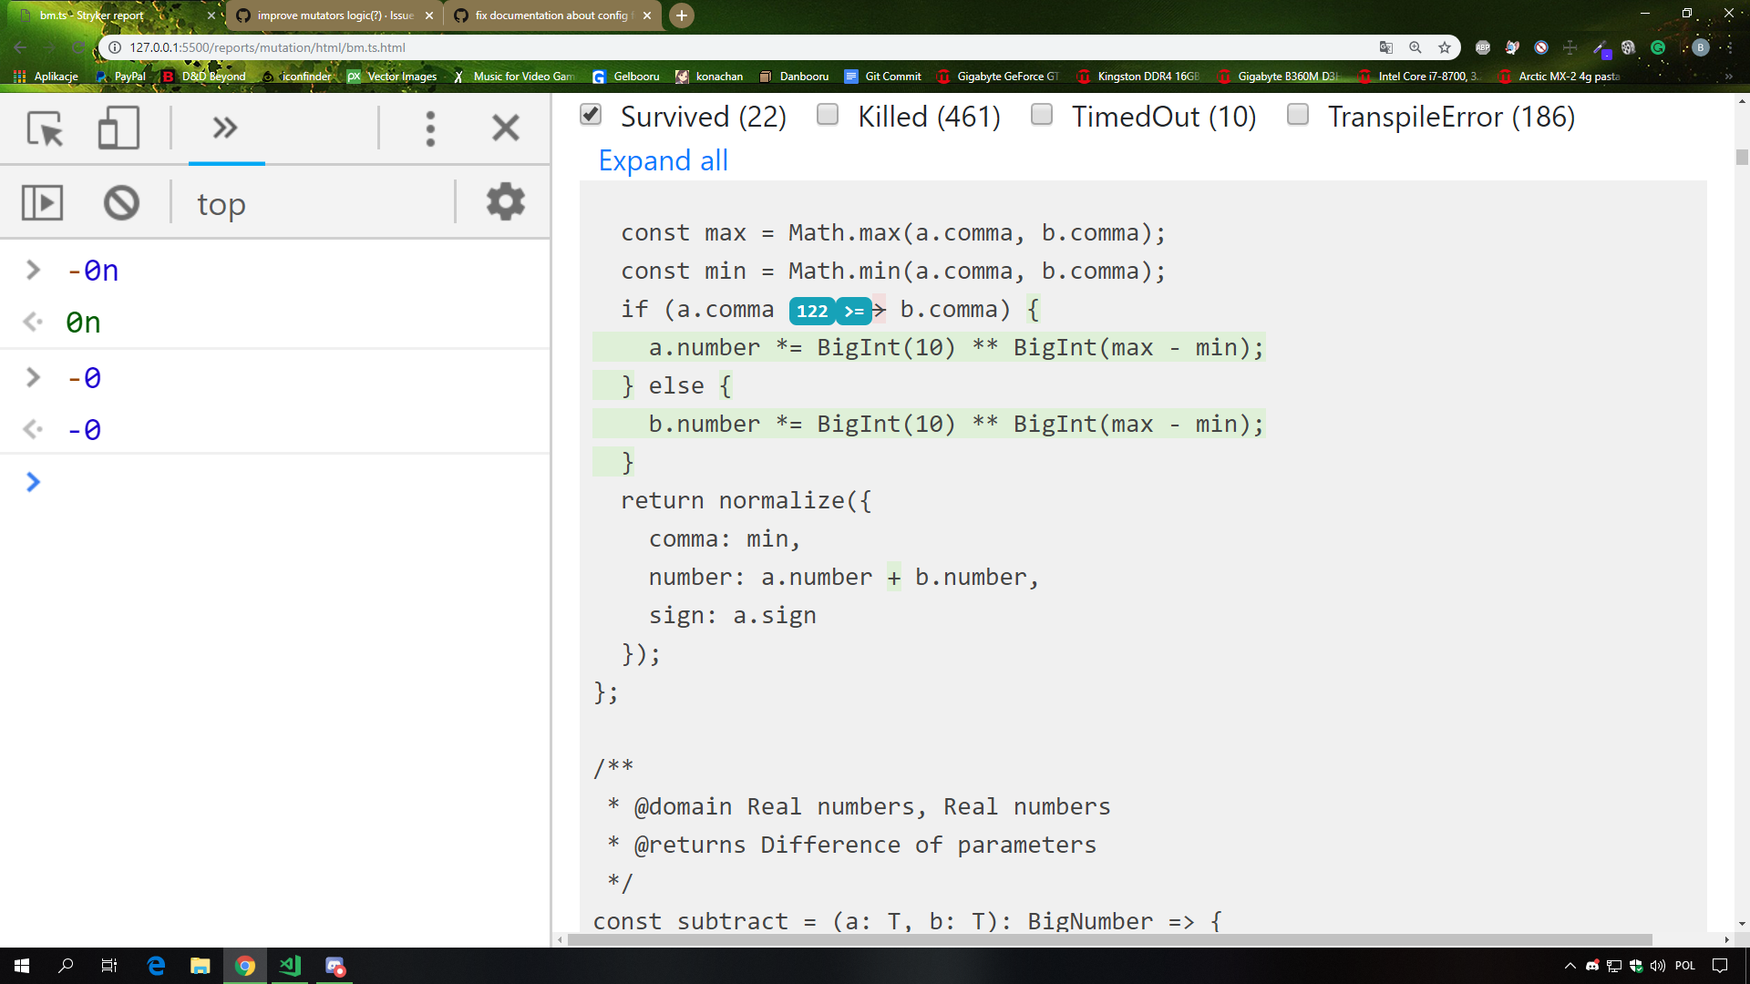Enable the Killed (461) filter
1750x984 pixels.
click(x=828, y=115)
